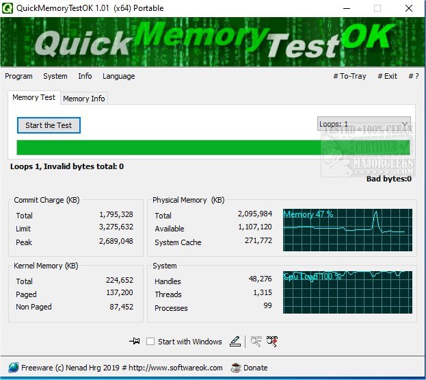Image resolution: width=426 pixels, height=380 pixels.
Task: Expand the Loops dropdown
Action: click(404, 125)
